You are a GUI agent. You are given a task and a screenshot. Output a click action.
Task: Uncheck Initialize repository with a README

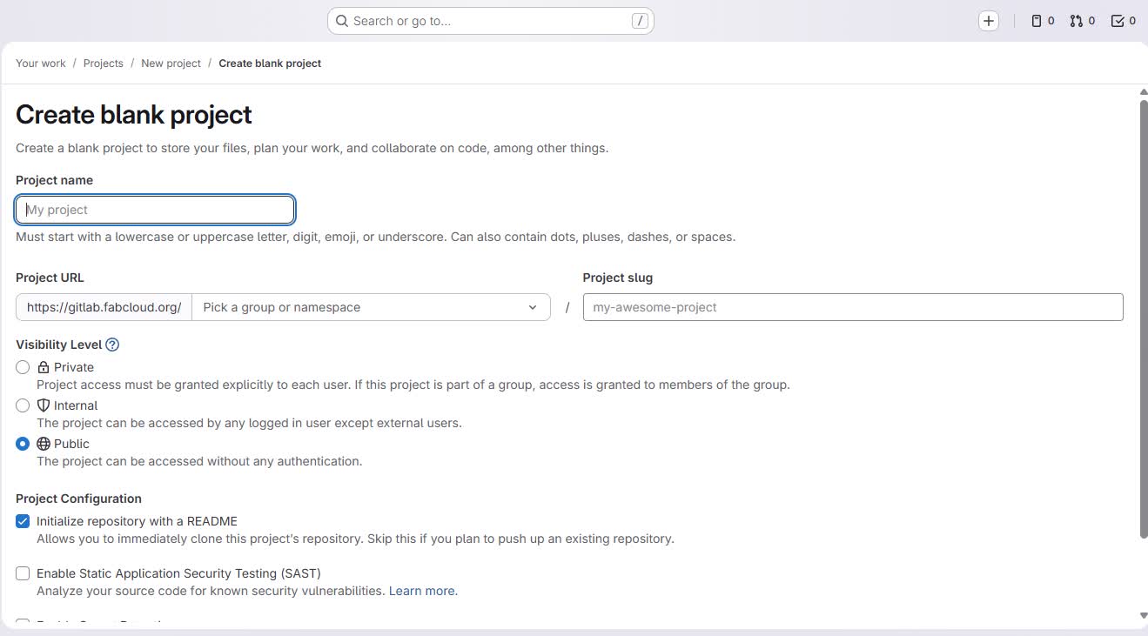click(x=23, y=521)
